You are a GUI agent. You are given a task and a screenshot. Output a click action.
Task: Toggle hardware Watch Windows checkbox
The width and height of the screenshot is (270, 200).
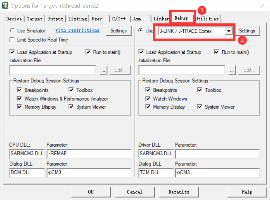coord(148,98)
